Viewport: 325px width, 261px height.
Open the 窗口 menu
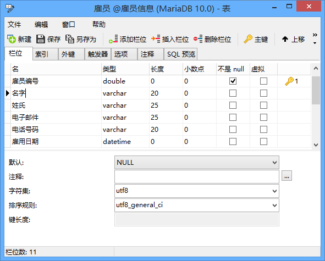coord(69,24)
